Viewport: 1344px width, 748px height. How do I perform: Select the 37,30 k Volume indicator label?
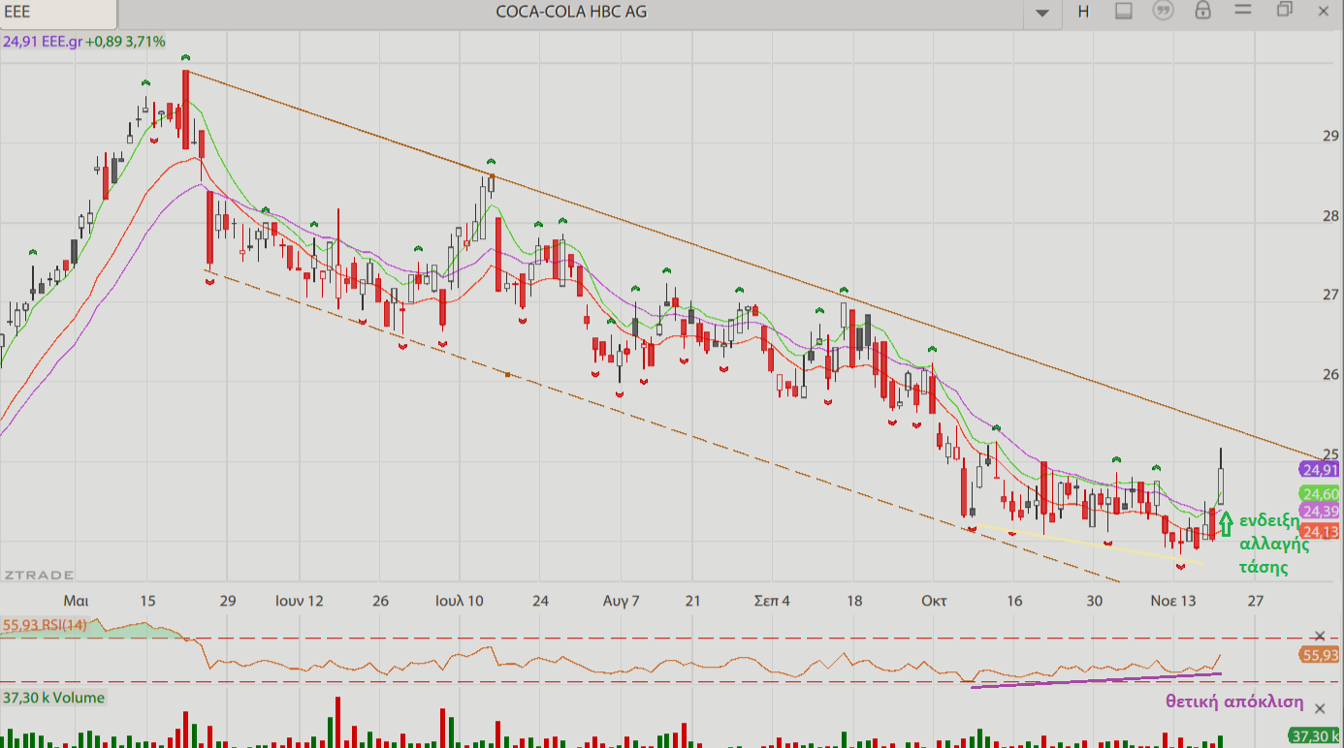tap(53, 698)
